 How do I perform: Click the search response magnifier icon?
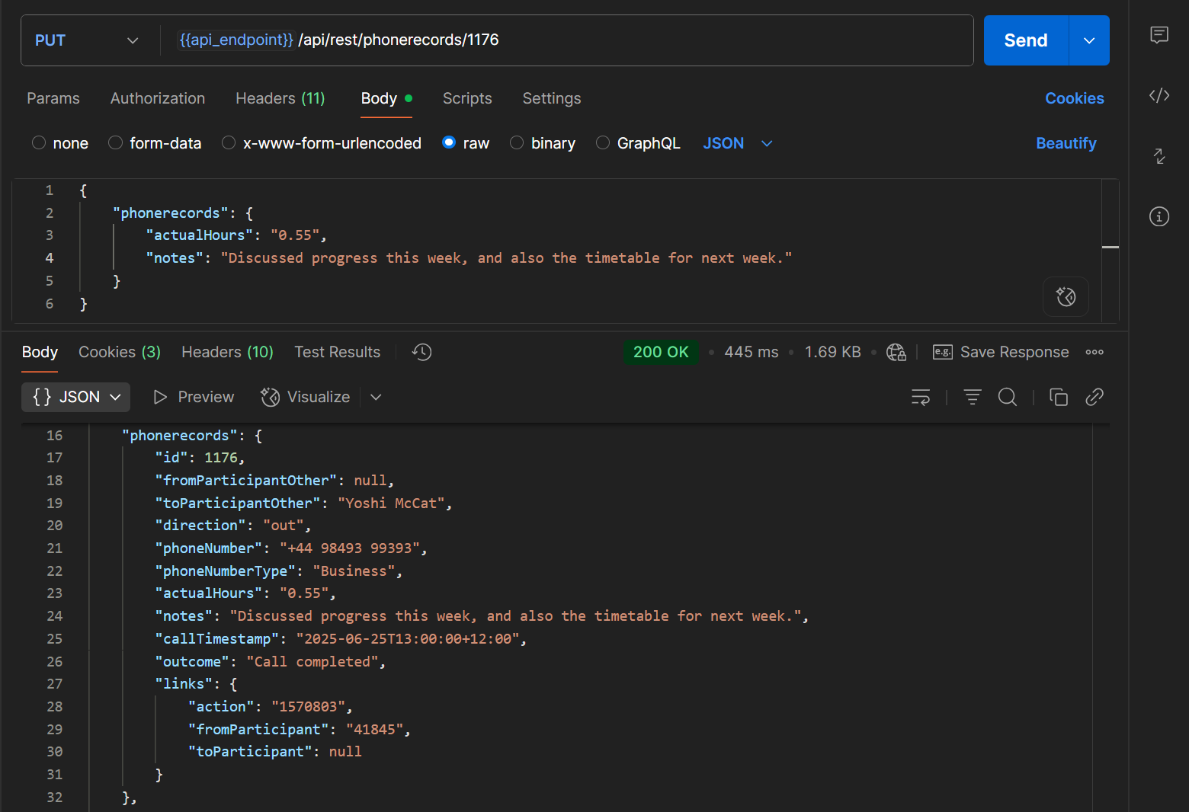[x=1008, y=397]
